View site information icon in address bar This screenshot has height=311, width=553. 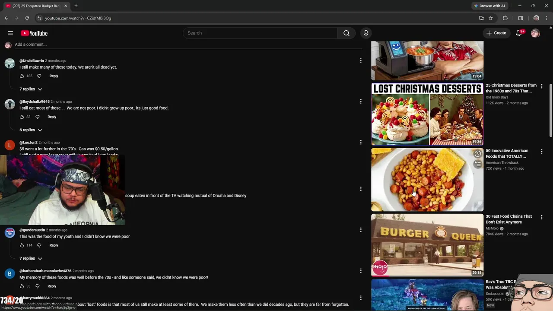[x=39, y=18]
